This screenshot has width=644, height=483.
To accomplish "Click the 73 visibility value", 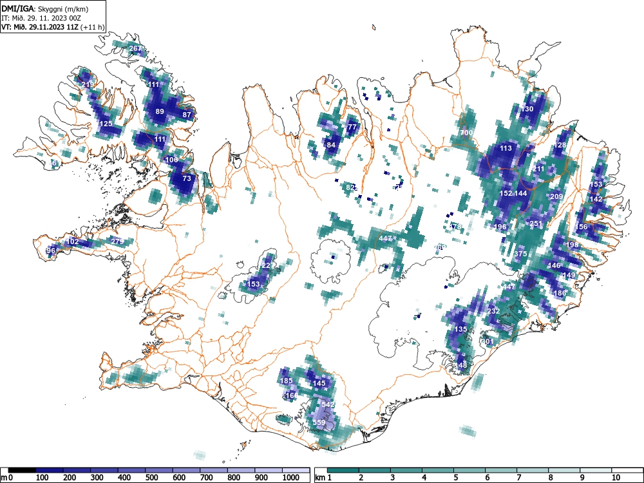I will tap(187, 178).
